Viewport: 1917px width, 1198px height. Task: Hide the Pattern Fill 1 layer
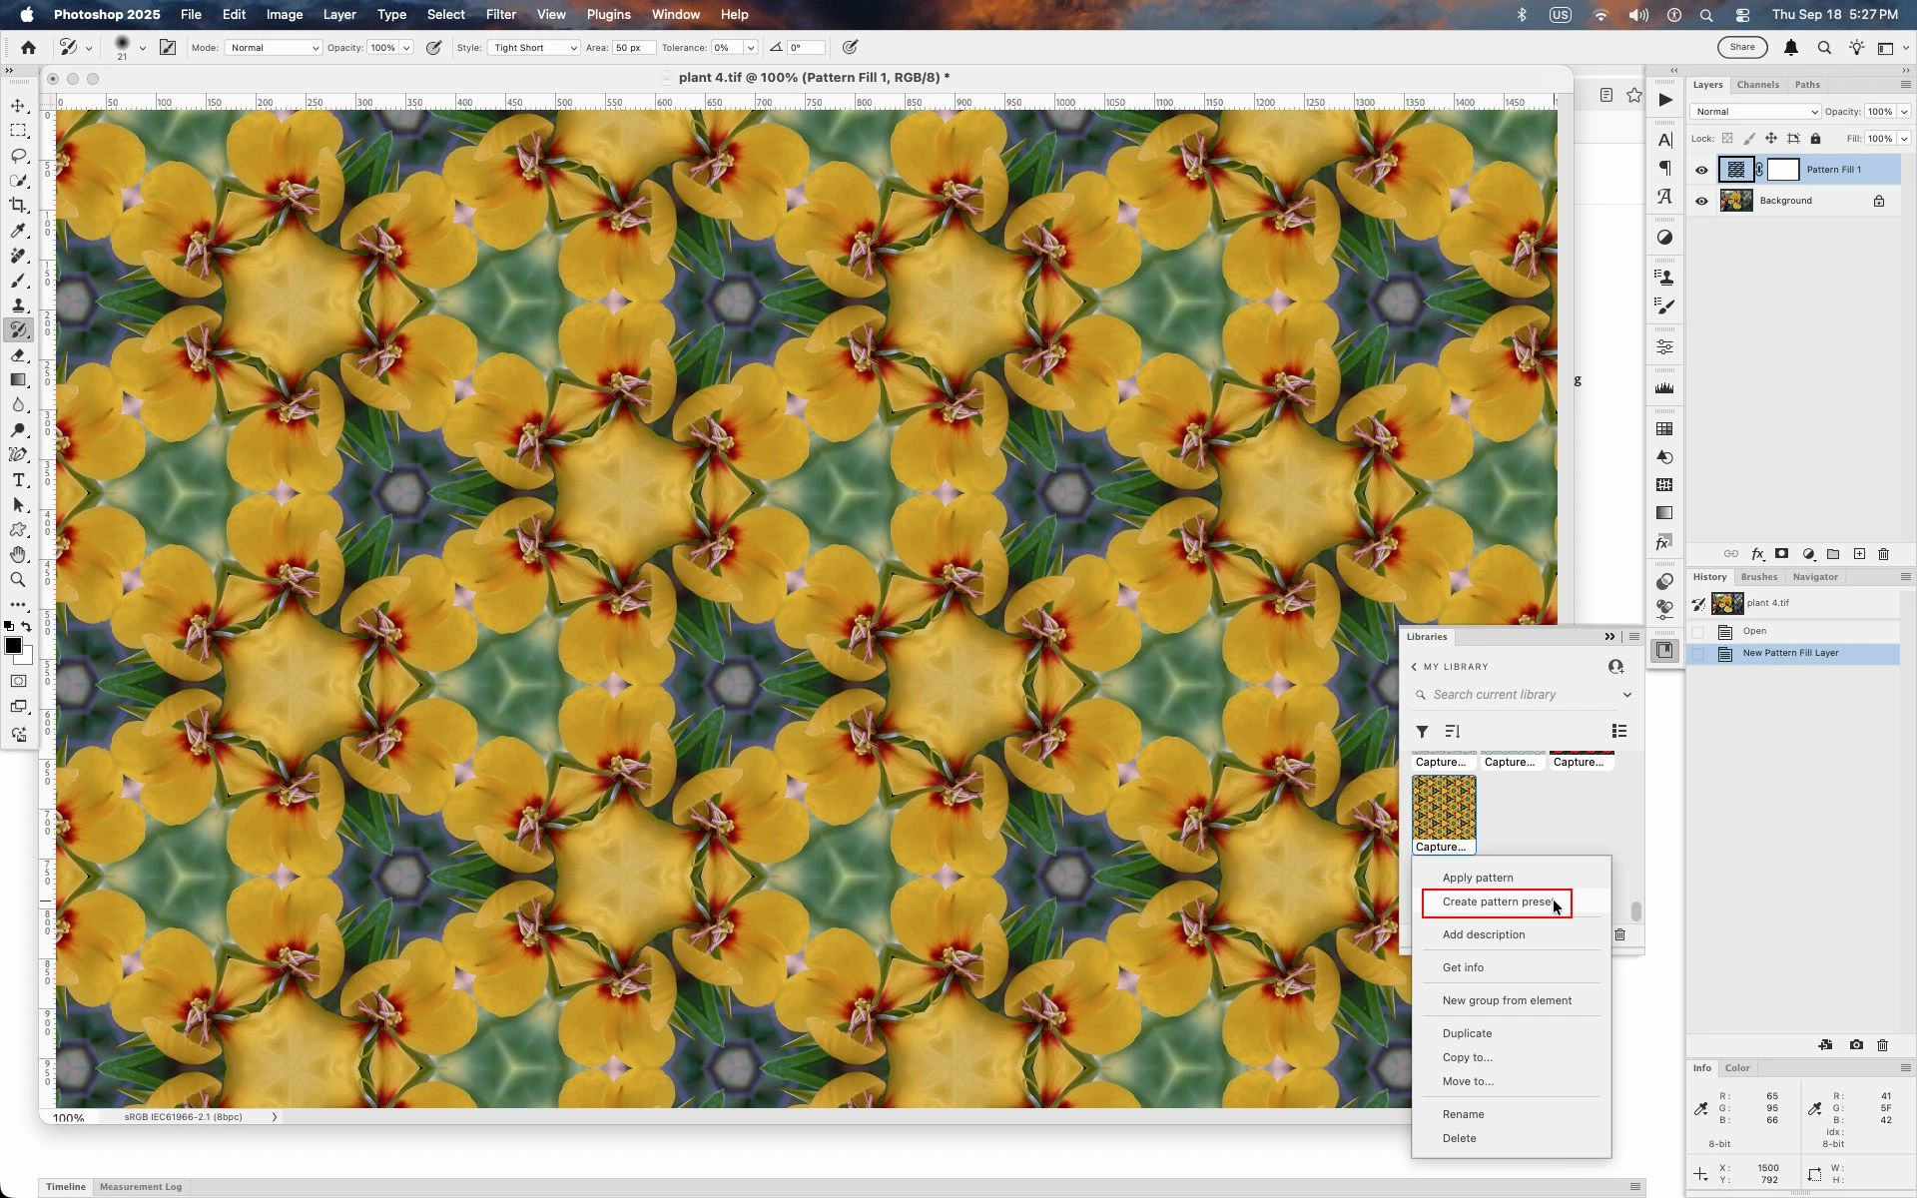click(1701, 170)
